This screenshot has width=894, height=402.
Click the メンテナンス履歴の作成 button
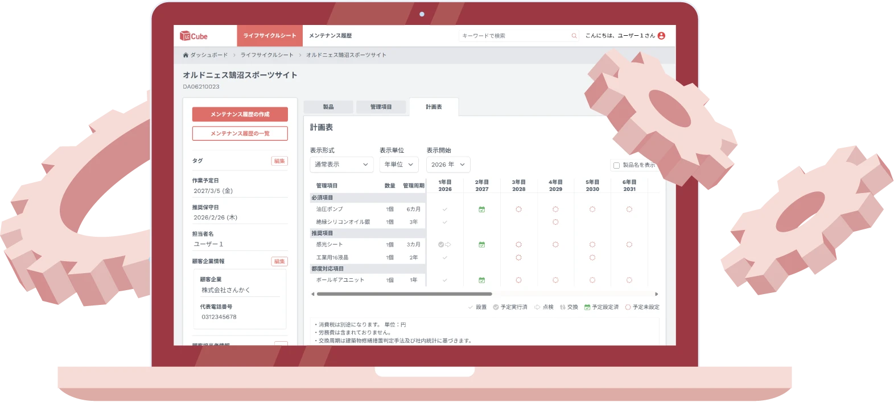(x=240, y=114)
